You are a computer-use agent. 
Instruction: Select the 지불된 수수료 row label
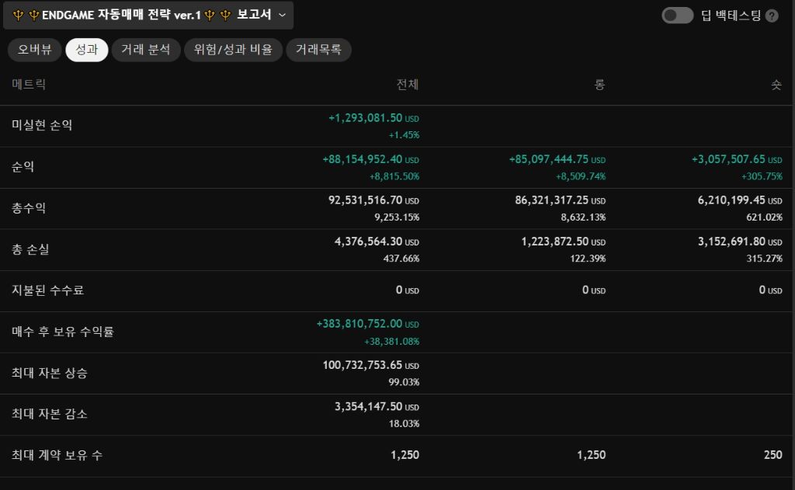pos(47,290)
